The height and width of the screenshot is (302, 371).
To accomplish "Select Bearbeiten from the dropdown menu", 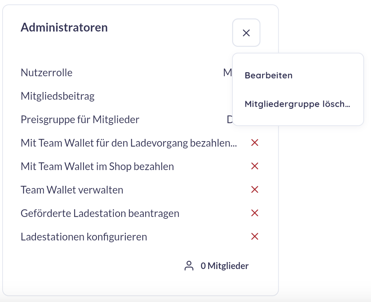I will coord(269,75).
